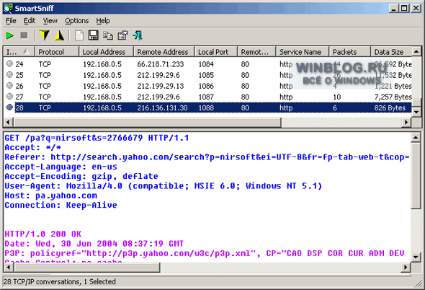This screenshot has height=290, width=425.
Task: Click the P3P policyref header line
Action: 204,253
